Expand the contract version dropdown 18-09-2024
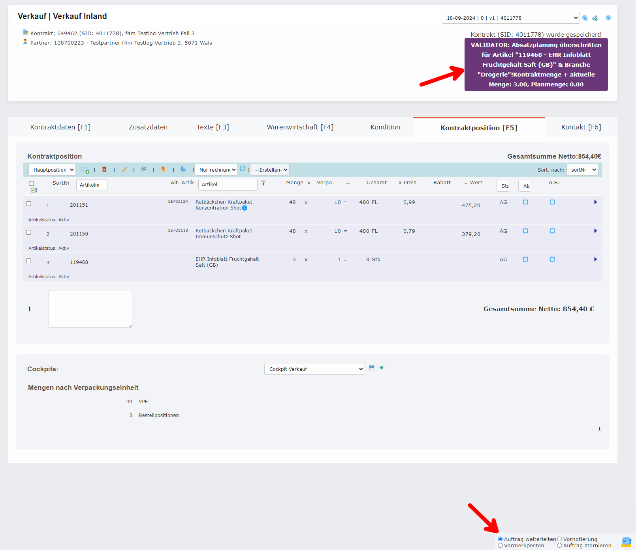This screenshot has height=550, width=636. tap(510, 18)
